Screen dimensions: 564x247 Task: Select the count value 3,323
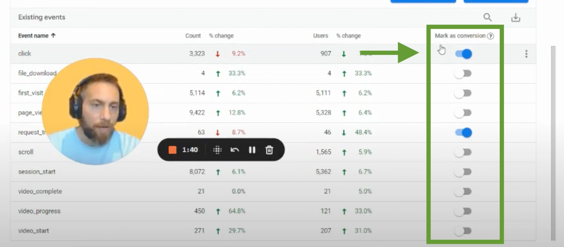tap(197, 54)
